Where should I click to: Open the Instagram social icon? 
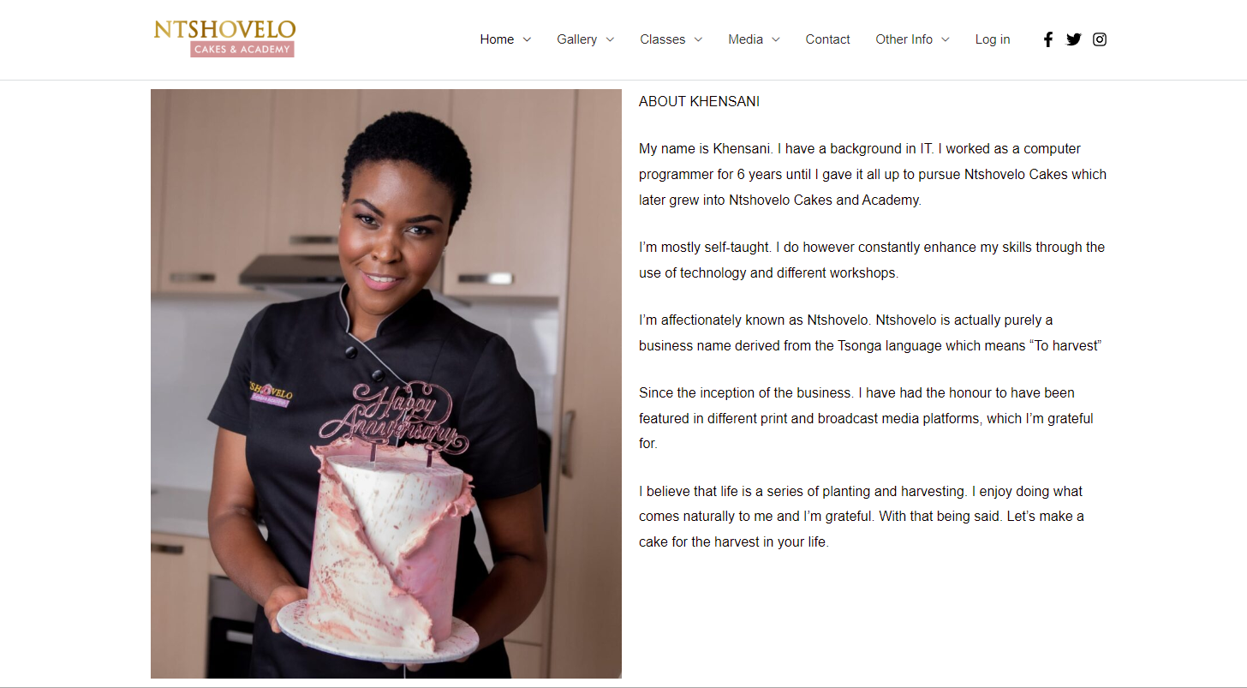pyautogui.click(x=1100, y=39)
